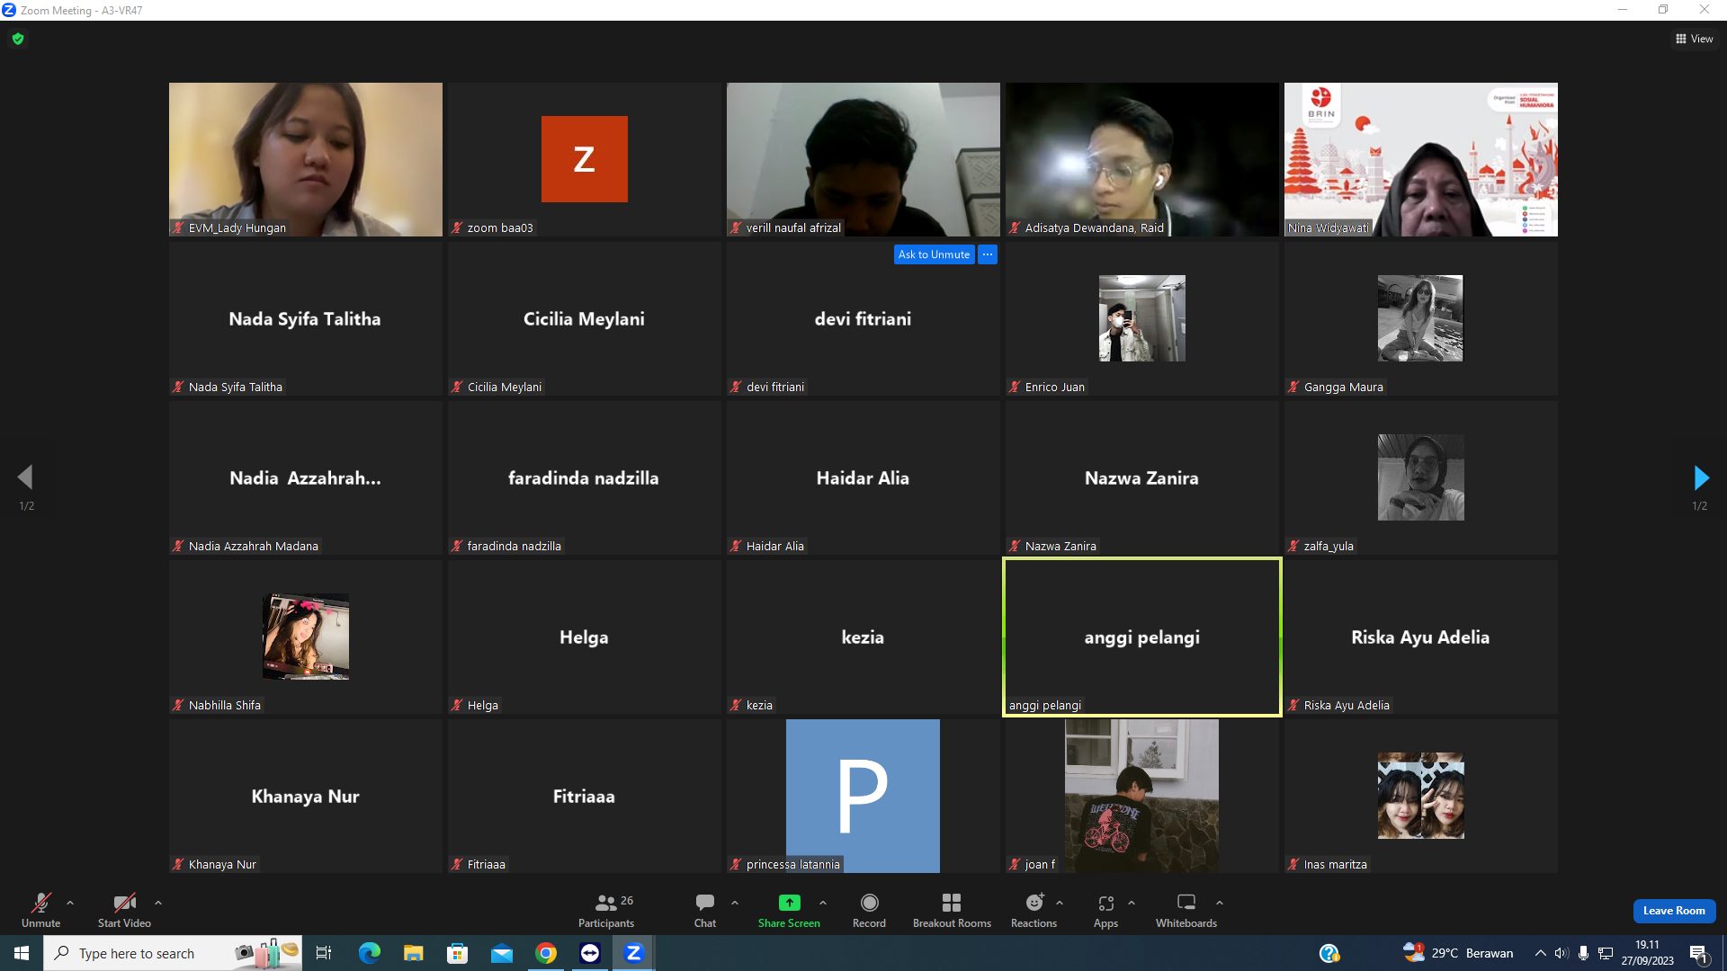Open Windows Start menu
The image size is (1727, 971).
pos(22,953)
